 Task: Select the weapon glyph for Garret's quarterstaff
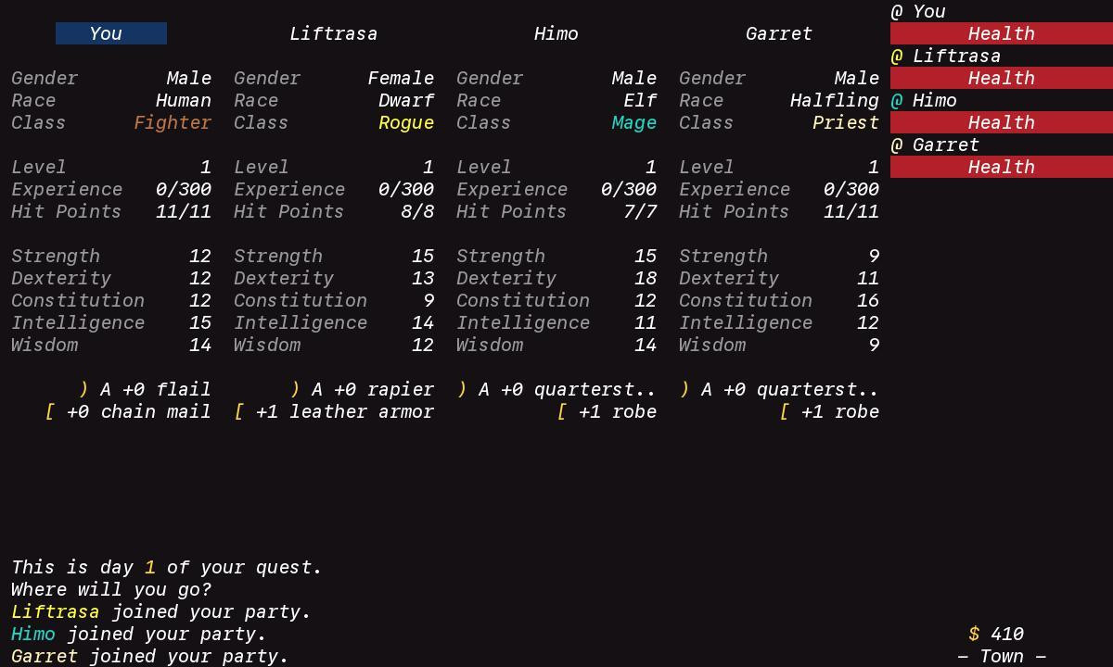point(684,390)
